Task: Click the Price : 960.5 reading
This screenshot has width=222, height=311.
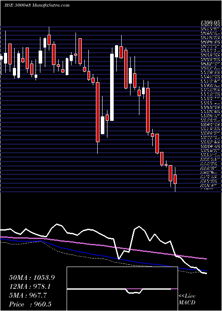Action: point(31,304)
